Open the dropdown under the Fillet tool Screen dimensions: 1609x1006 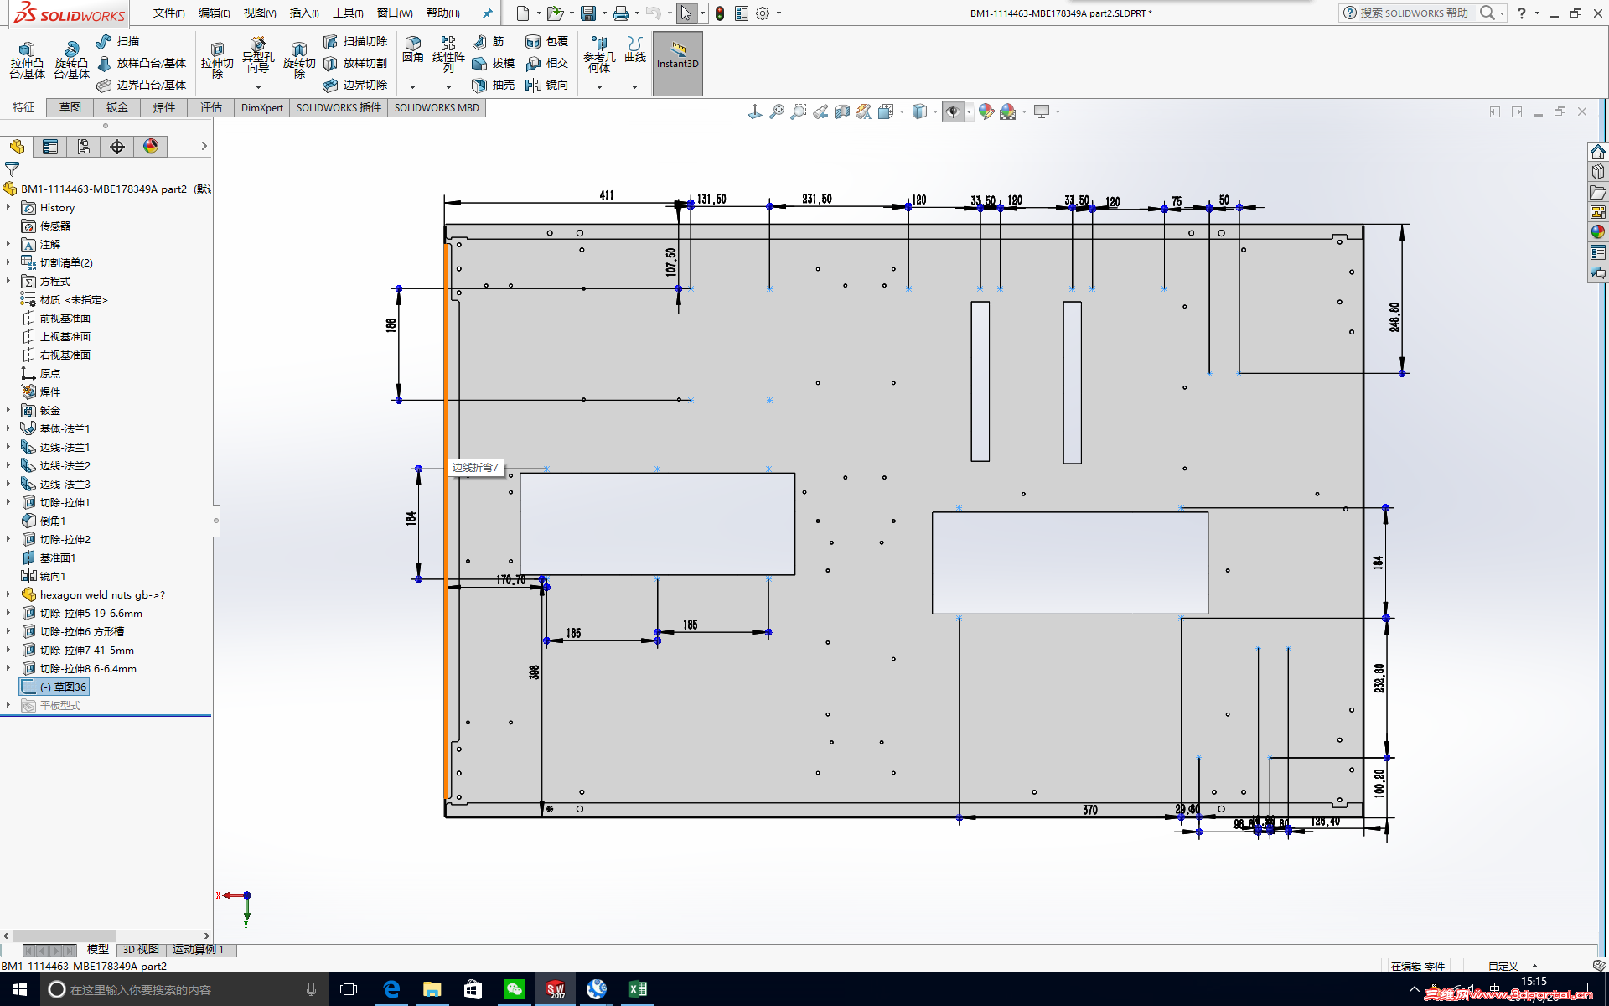tap(412, 87)
